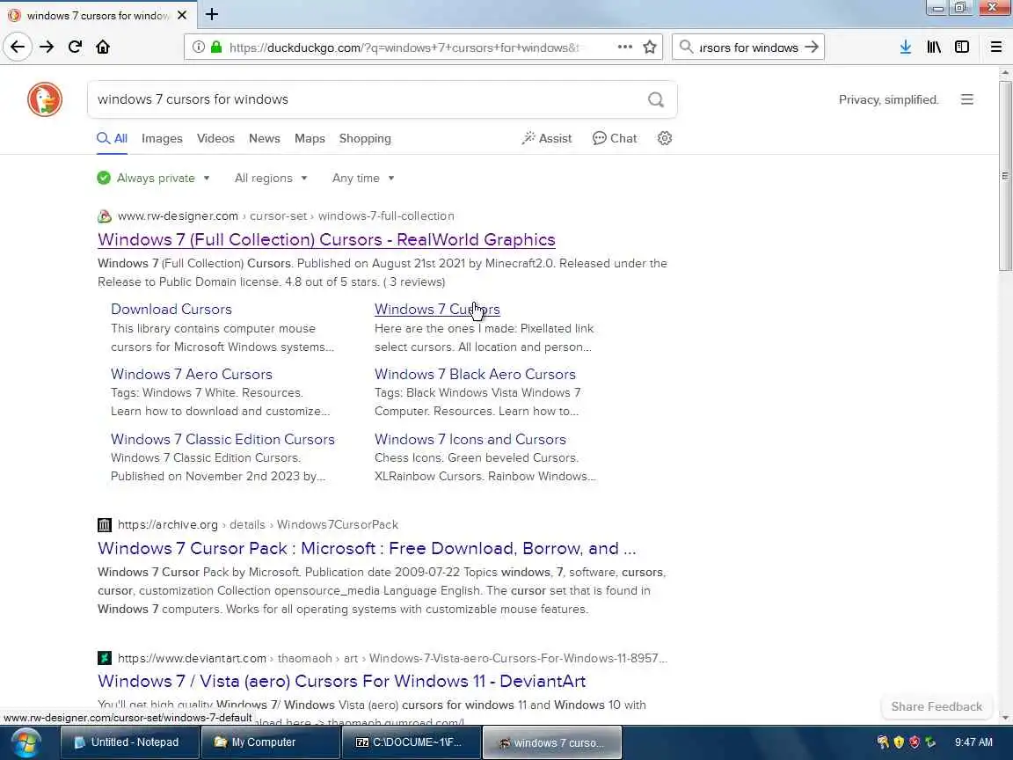Switch to the Maps tab
The width and height of the screenshot is (1013, 760).
point(310,138)
